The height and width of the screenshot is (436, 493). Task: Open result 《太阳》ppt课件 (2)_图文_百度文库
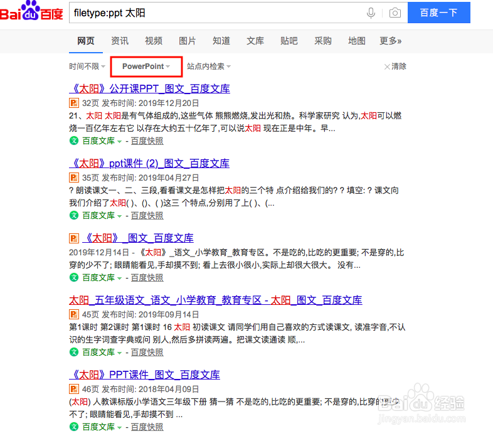[x=149, y=164]
